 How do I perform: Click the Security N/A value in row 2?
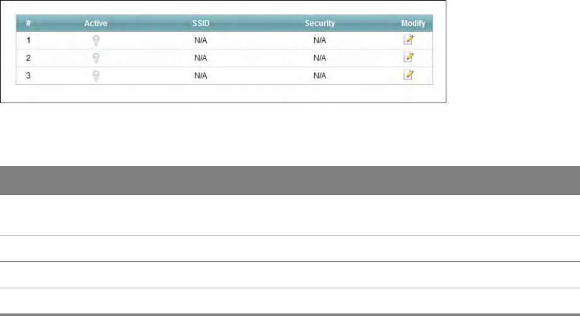pyautogui.click(x=320, y=58)
